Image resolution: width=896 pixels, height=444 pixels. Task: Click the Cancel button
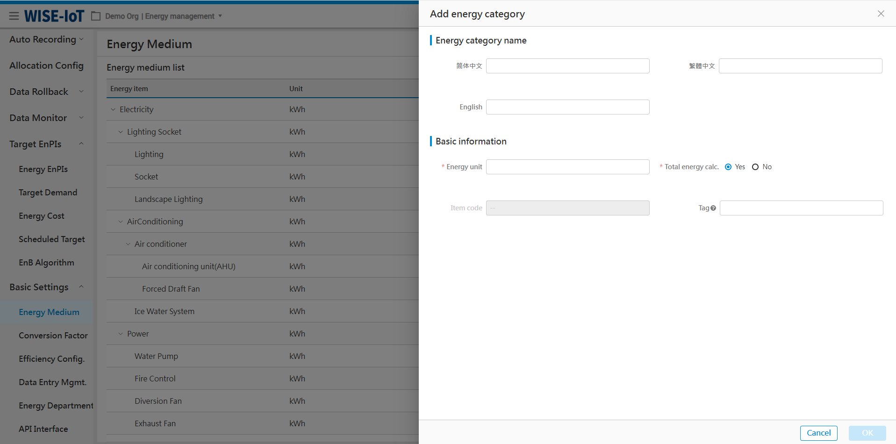pos(818,433)
